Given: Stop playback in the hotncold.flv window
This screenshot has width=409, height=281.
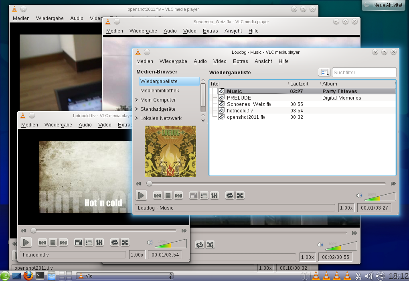Looking at the screenshot, I should (53, 242).
